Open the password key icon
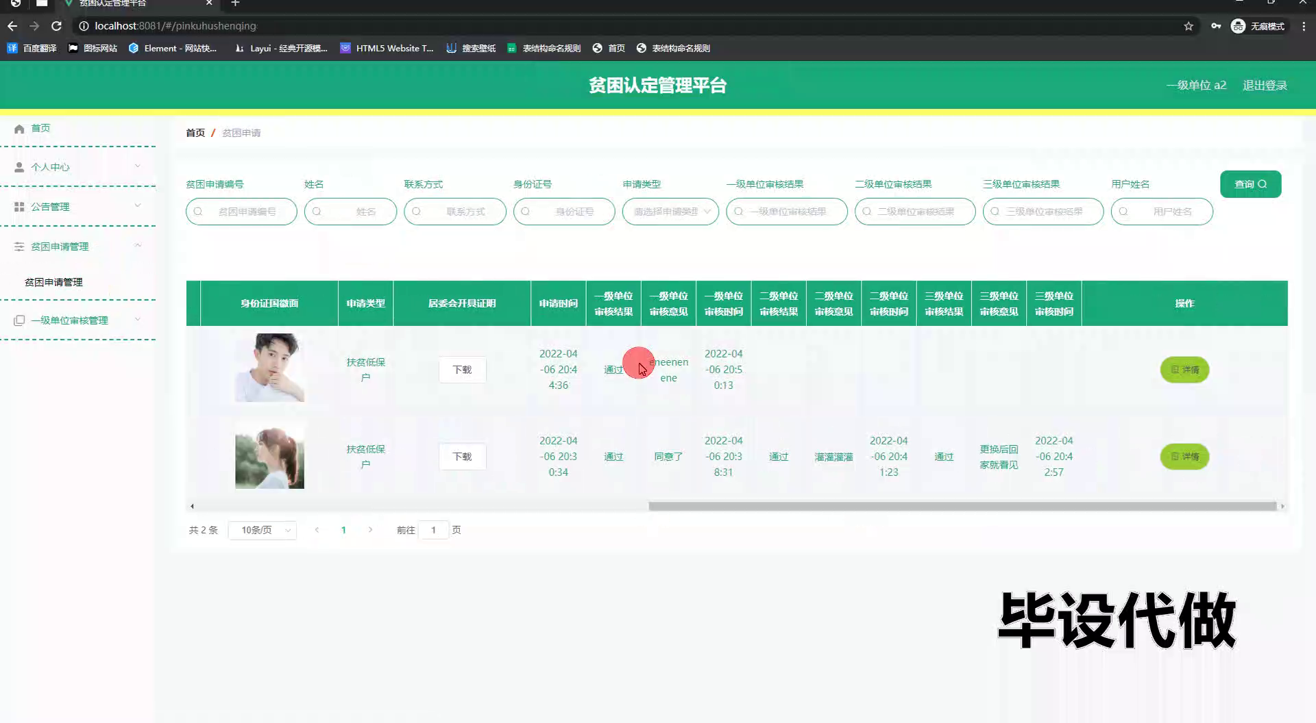The width and height of the screenshot is (1316, 723). pyautogui.click(x=1215, y=26)
